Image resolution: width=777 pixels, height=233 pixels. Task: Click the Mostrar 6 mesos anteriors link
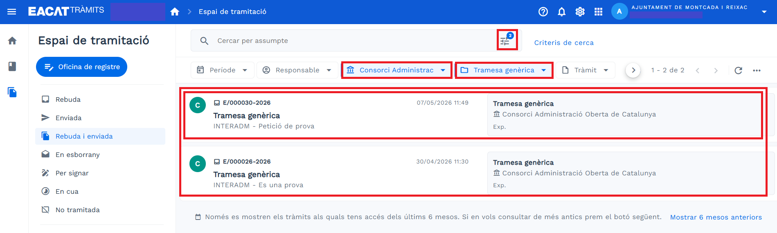point(716,217)
